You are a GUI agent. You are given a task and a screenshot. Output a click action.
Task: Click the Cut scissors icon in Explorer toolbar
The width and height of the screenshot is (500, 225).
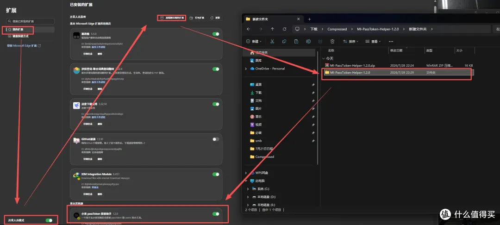[x=272, y=41]
